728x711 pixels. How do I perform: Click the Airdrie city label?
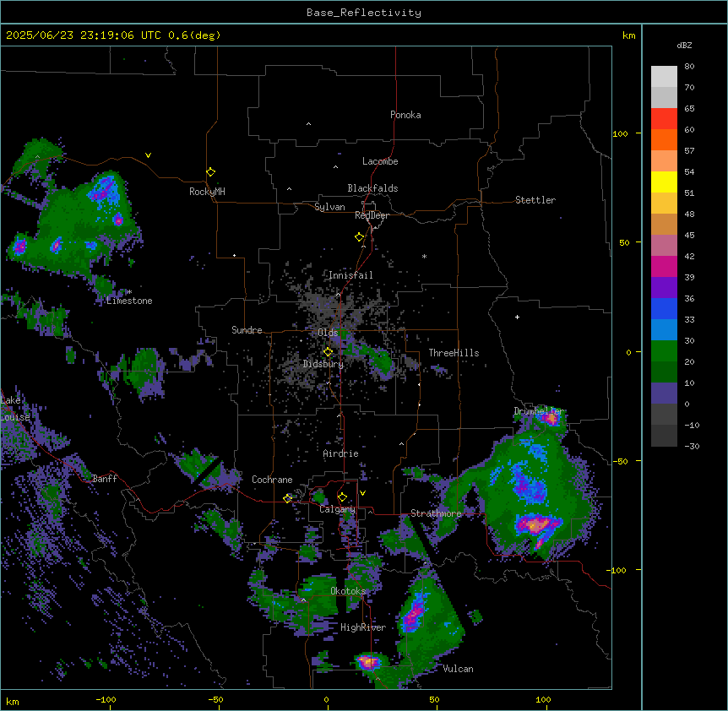coord(341,453)
